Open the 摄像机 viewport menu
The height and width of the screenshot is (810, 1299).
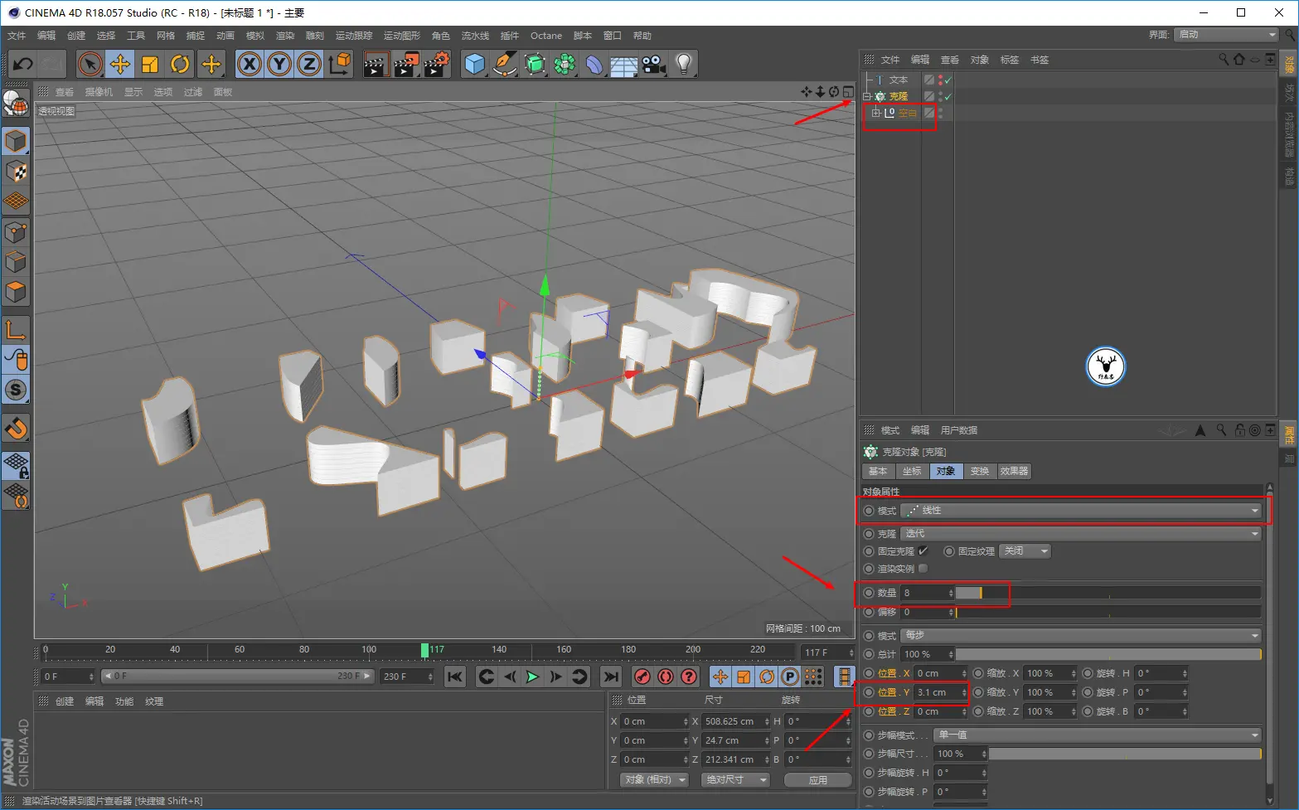pyautogui.click(x=99, y=92)
